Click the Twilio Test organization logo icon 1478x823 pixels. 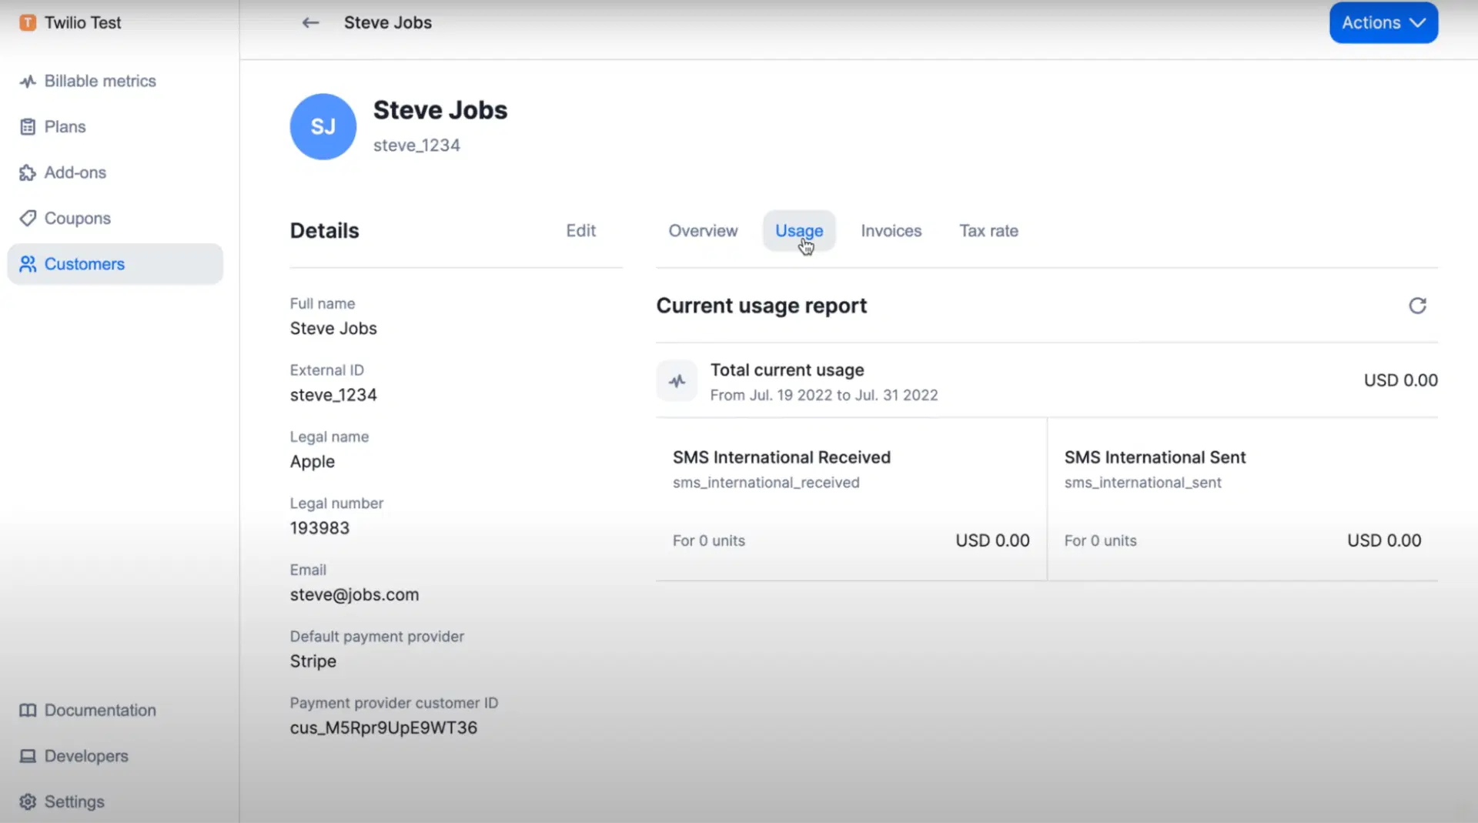pos(28,23)
